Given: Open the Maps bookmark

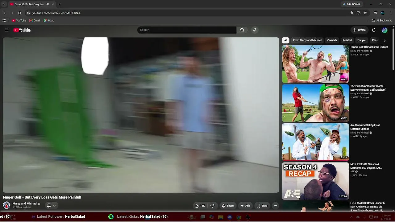Looking at the screenshot, I should [x=49, y=21].
